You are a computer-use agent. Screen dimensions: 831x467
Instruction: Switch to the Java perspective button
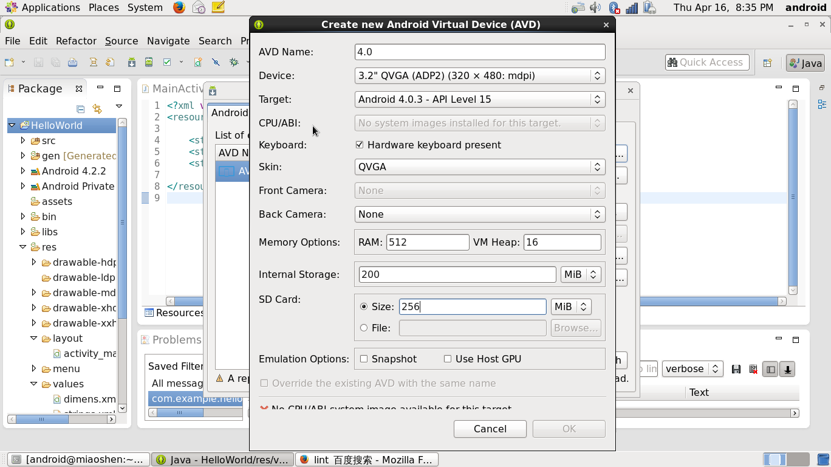point(805,63)
